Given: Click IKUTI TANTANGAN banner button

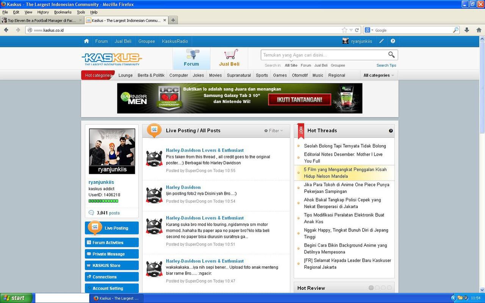Looking at the screenshot, I should (299, 100).
